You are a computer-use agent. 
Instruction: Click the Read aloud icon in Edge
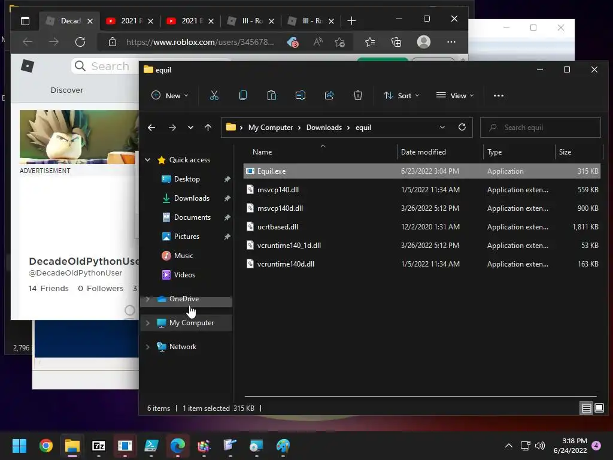(318, 42)
